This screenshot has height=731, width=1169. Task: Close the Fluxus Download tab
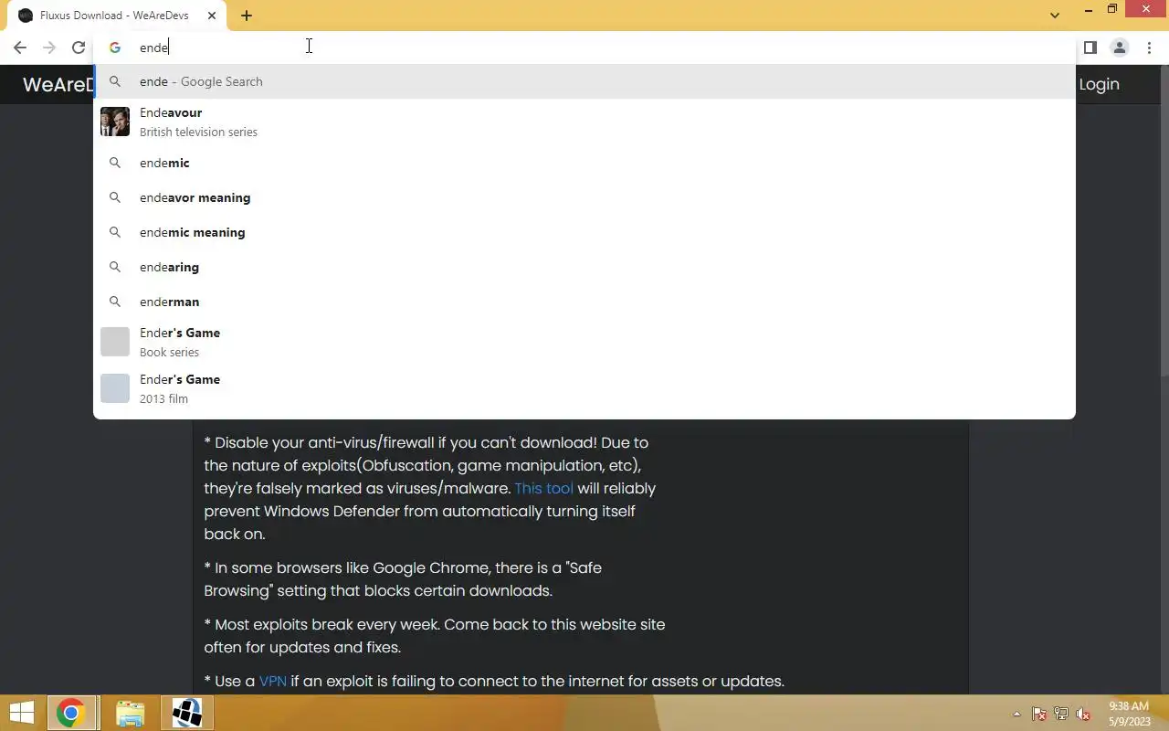213,16
